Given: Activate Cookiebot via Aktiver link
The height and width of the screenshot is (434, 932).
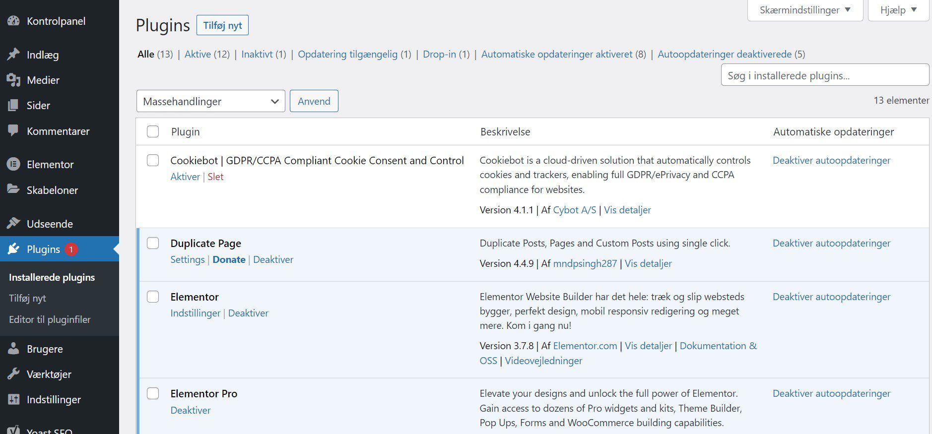Looking at the screenshot, I should 185,177.
